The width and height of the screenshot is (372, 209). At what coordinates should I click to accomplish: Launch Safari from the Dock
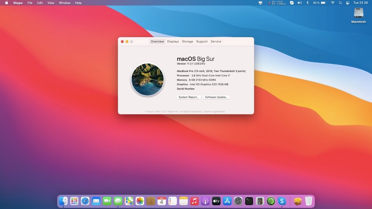[85, 201]
